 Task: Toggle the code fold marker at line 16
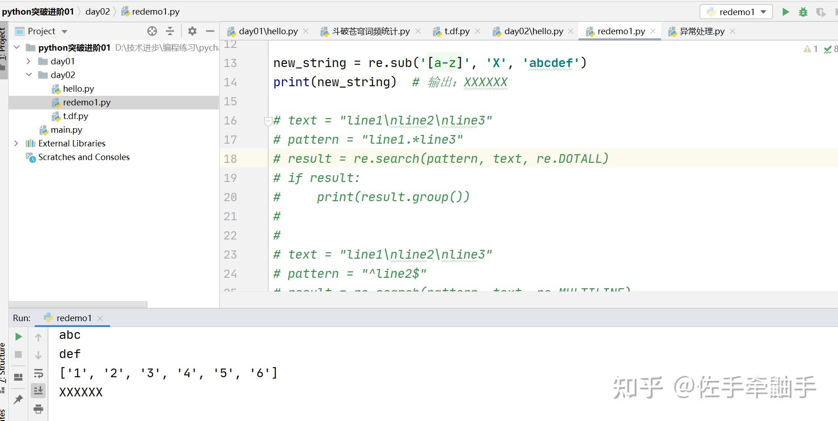268,121
